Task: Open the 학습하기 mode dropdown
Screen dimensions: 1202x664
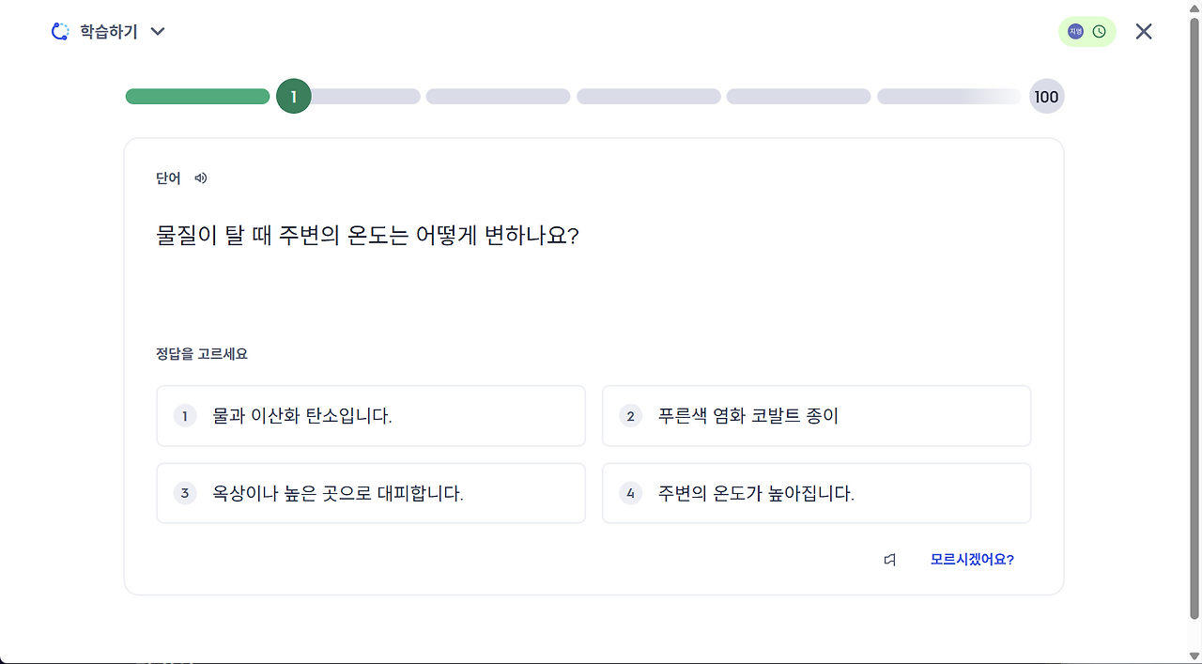Action: click(x=108, y=32)
